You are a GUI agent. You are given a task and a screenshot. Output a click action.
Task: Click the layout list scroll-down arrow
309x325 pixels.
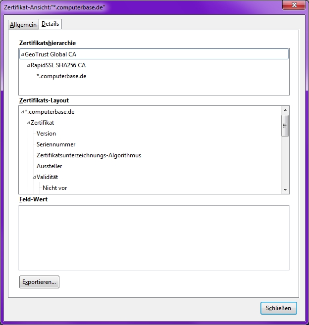click(x=285, y=189)
